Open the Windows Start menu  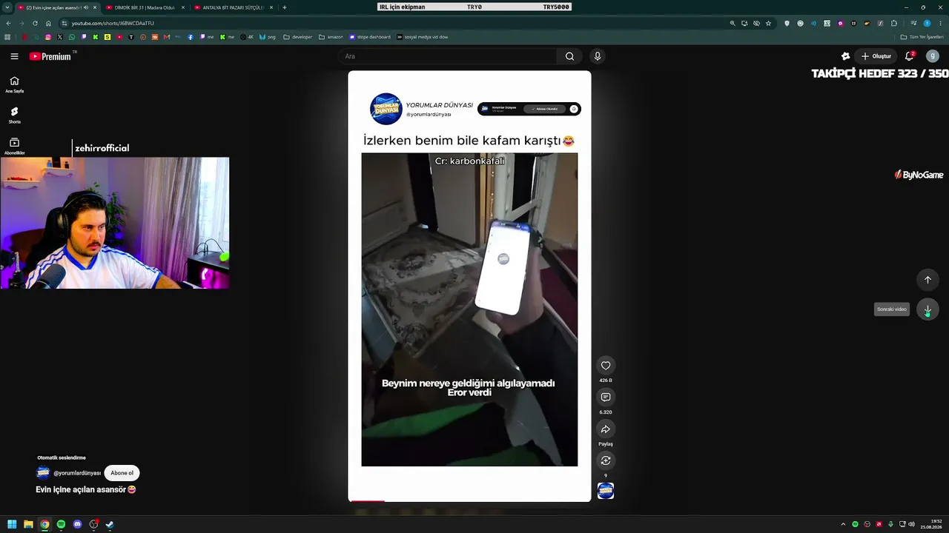pos(12,525)
